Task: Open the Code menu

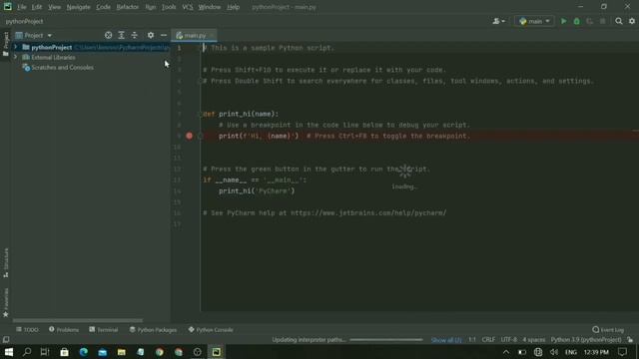Action: tap(103, 7)
